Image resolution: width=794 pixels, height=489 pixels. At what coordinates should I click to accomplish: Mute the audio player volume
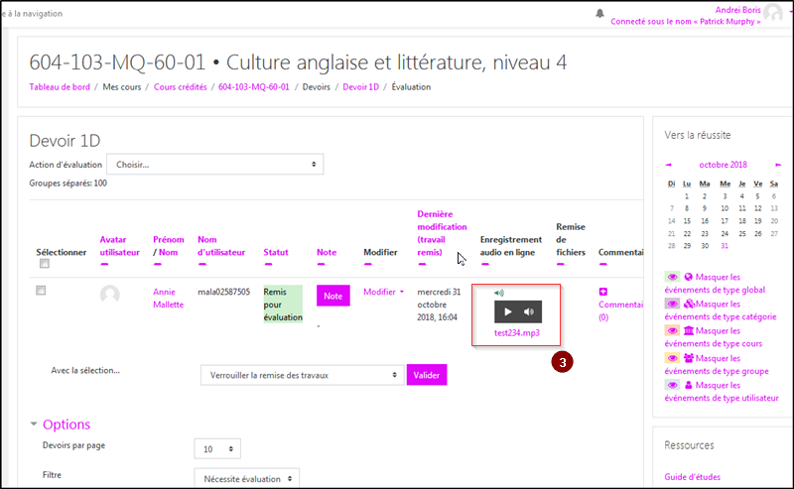(529, 311)
